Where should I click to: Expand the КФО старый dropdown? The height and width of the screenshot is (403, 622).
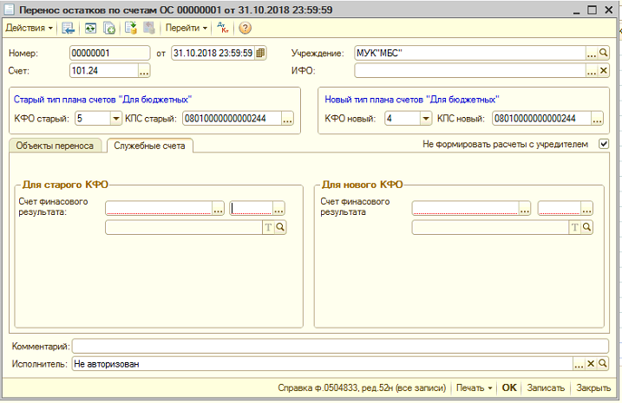[116, 119]
